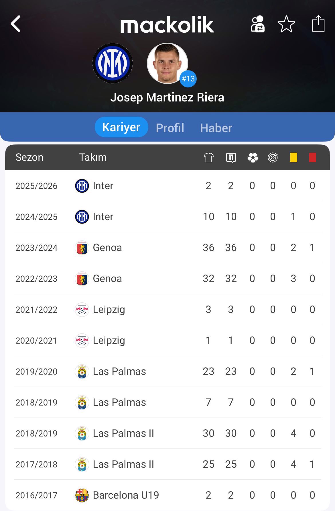The width and height of the screenshot is (335, 511).
Task: Open the Barcelona U19 team row
Action: point(167,495)
